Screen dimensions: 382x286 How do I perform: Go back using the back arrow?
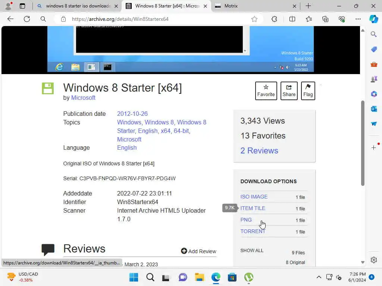pos(10,19)
